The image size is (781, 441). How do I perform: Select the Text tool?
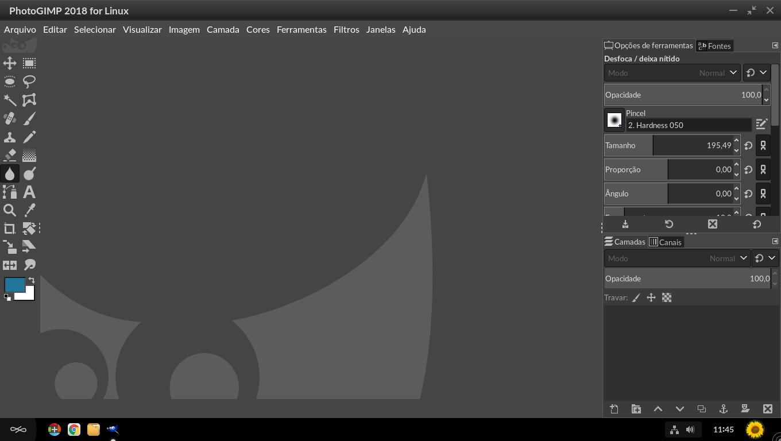pyautogui.click(x=29, y=192)
